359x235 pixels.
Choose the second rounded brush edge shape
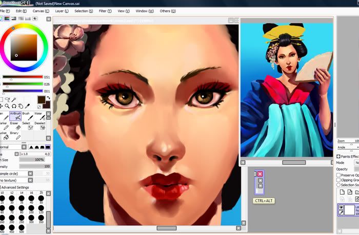[x=37, y=147]
